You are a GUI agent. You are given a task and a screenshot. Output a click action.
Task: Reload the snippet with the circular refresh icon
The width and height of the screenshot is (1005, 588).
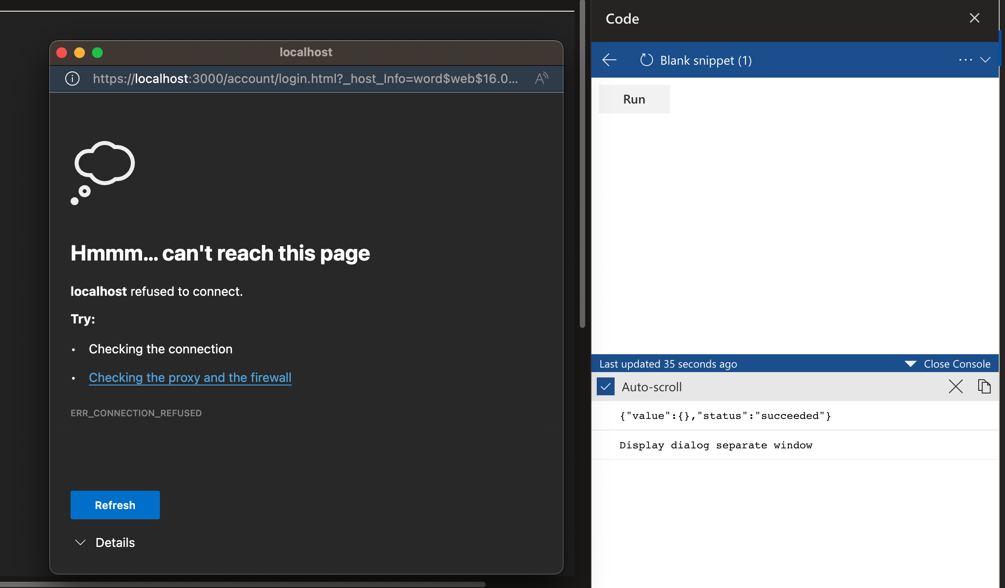pos(646,60)
